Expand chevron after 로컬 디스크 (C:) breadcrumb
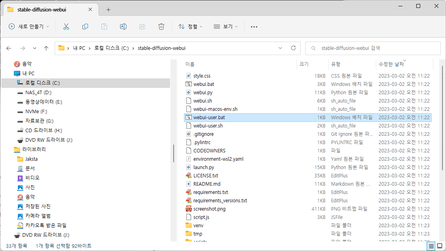Image resolution: width=446 pixels, height=251 pixels. [133, 48]
